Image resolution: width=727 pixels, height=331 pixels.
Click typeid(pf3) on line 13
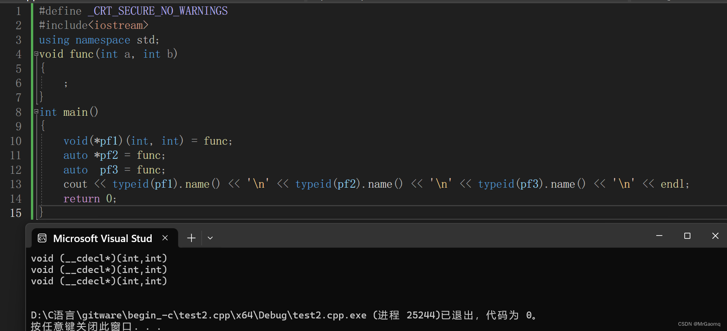511,184
